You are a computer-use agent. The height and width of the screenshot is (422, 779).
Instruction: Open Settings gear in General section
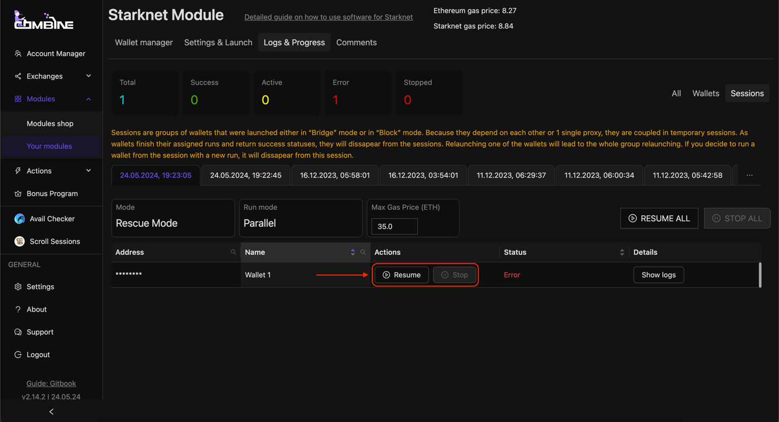click(x=18, y=287)
